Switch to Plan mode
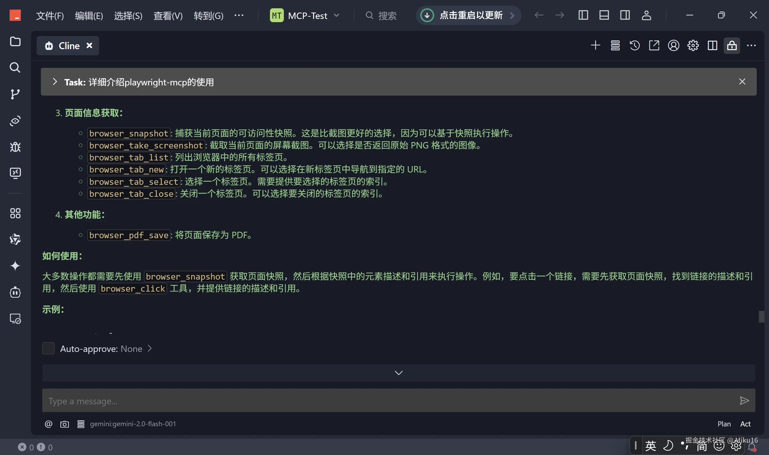The width and height of the screenshot is (769, 455). [x=724, y=424]
